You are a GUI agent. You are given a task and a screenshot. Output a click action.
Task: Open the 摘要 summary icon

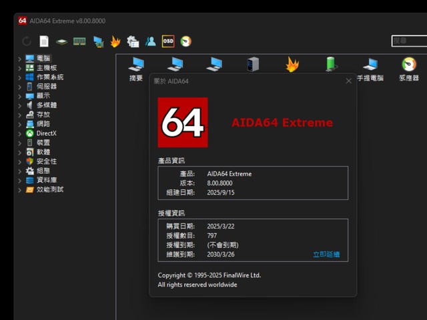[x=136, y=69]
